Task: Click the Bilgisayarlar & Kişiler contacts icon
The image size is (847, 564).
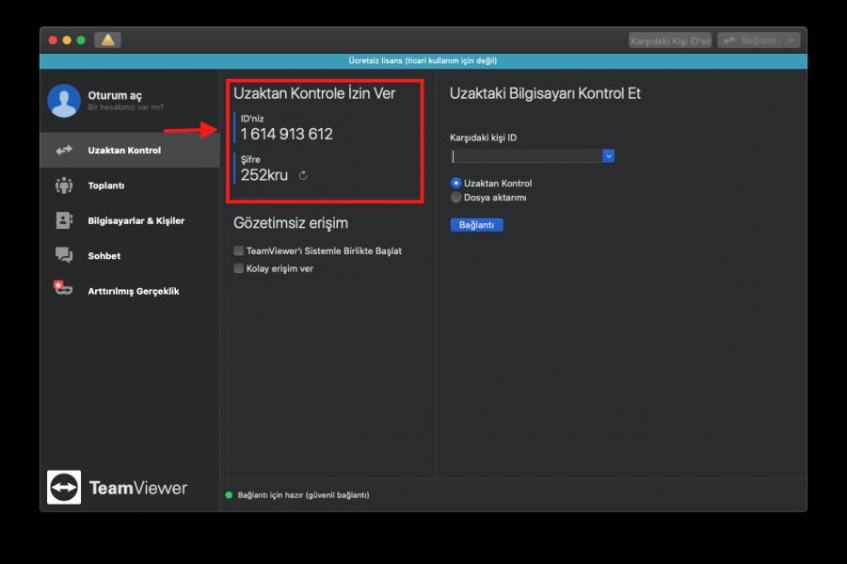Action: coord(64,220)
